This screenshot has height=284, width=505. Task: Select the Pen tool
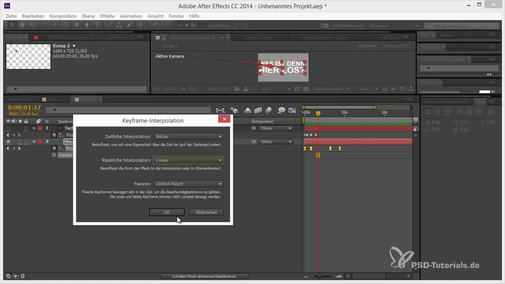[x=87, y=25]
